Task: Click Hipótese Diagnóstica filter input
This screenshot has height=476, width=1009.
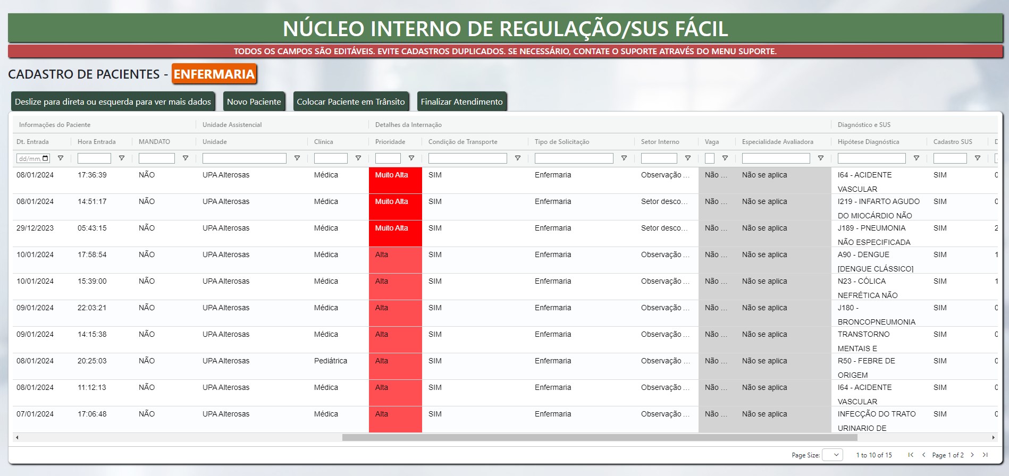Action: point(872,158)
